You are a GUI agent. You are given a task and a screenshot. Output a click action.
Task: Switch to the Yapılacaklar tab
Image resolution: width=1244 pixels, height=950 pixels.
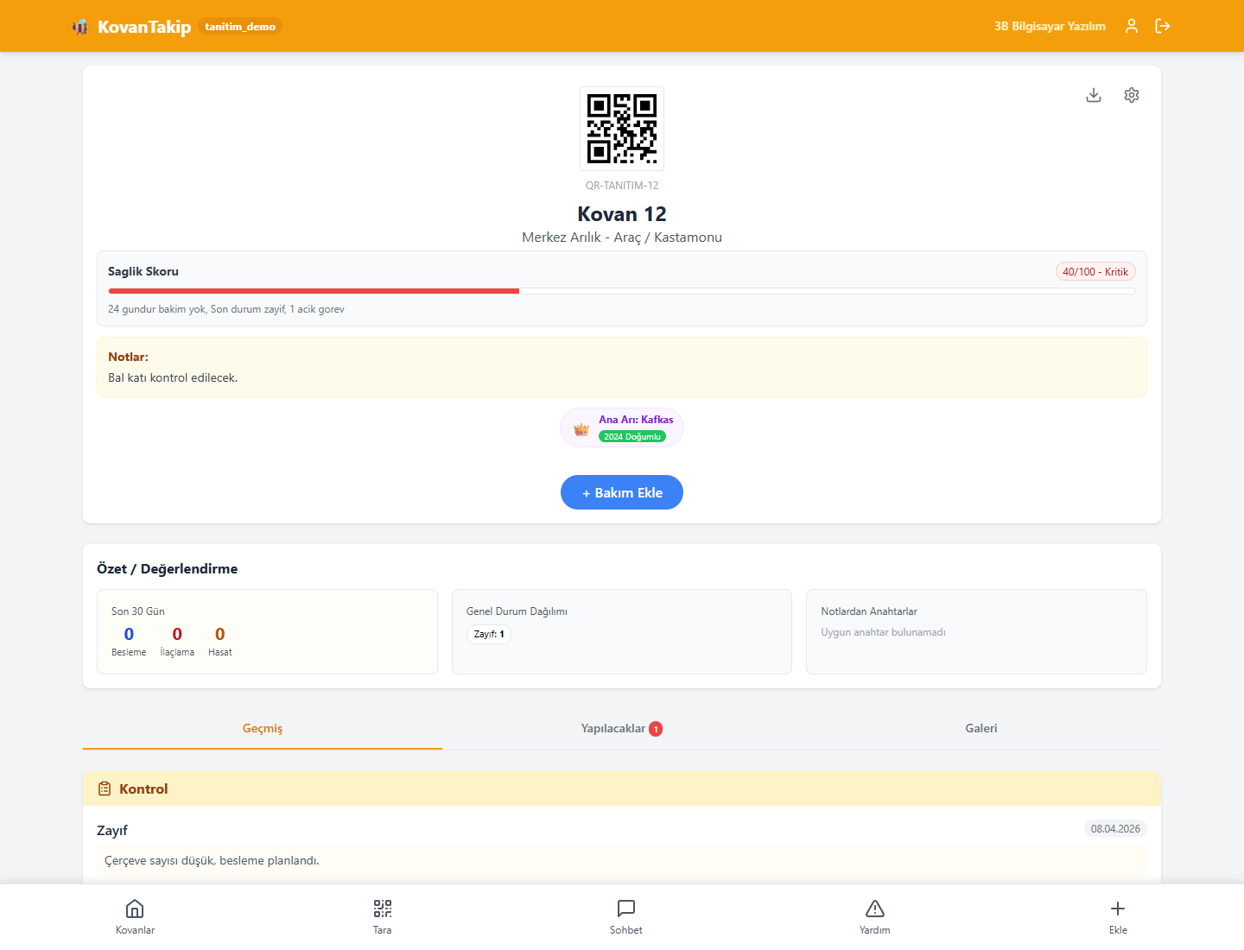point(622,729)
